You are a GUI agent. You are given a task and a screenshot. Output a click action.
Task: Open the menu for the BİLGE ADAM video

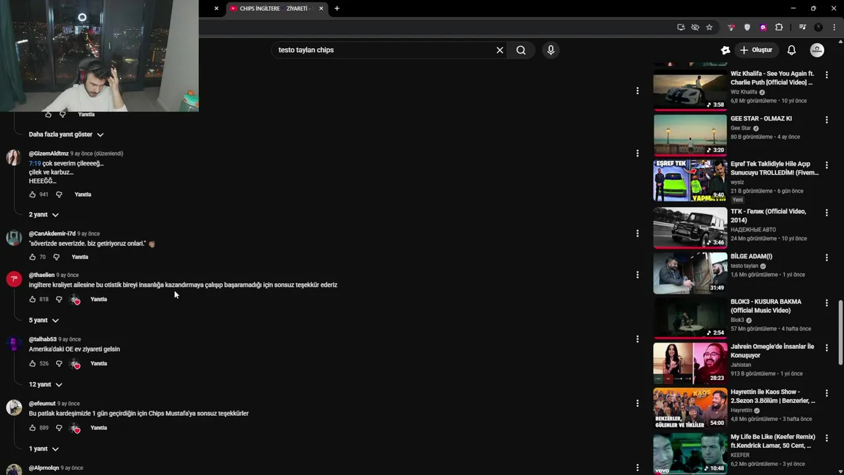(x=826, y=257)
